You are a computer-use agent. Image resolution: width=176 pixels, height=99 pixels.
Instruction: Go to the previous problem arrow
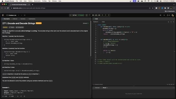click(x=19, y=15)
